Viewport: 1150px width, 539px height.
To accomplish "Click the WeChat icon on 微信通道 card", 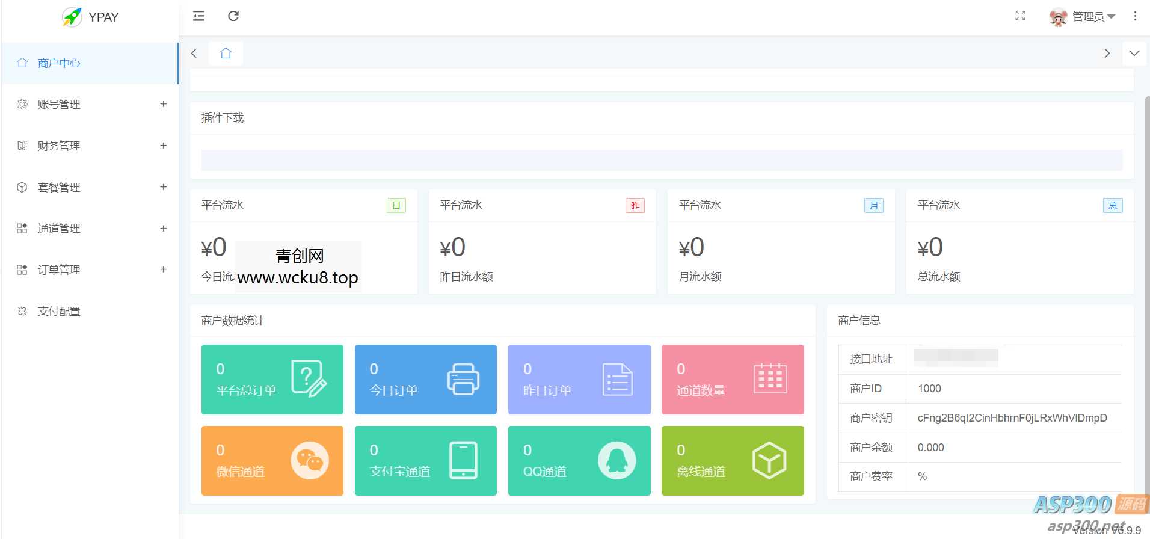I will click(309, 461).
